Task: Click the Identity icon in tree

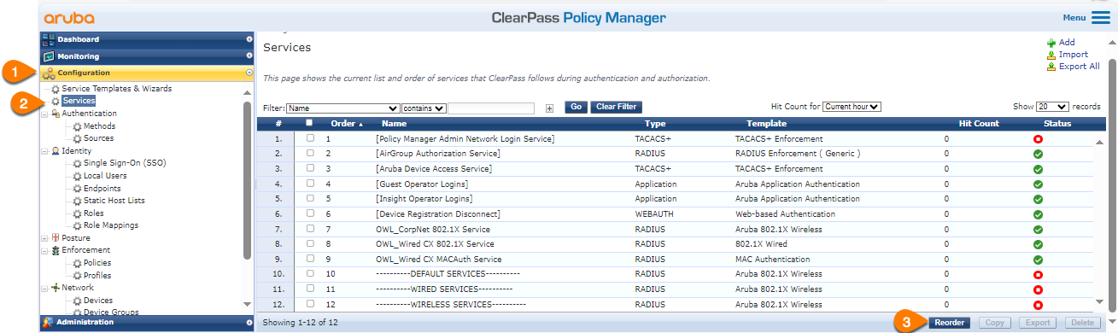Action: point(56,151)
